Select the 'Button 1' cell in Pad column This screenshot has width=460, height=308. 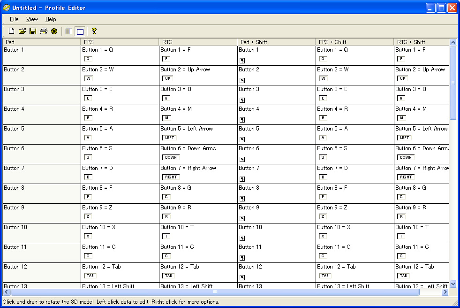point(41,55)
